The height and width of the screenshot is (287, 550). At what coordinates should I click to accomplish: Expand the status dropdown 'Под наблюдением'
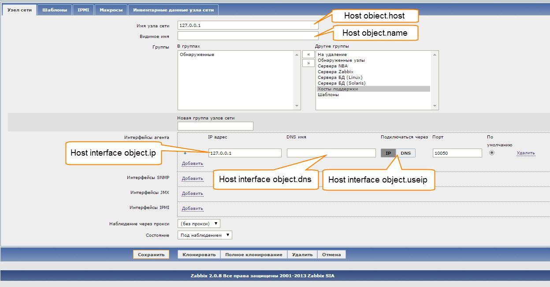(x=205, y=235)
